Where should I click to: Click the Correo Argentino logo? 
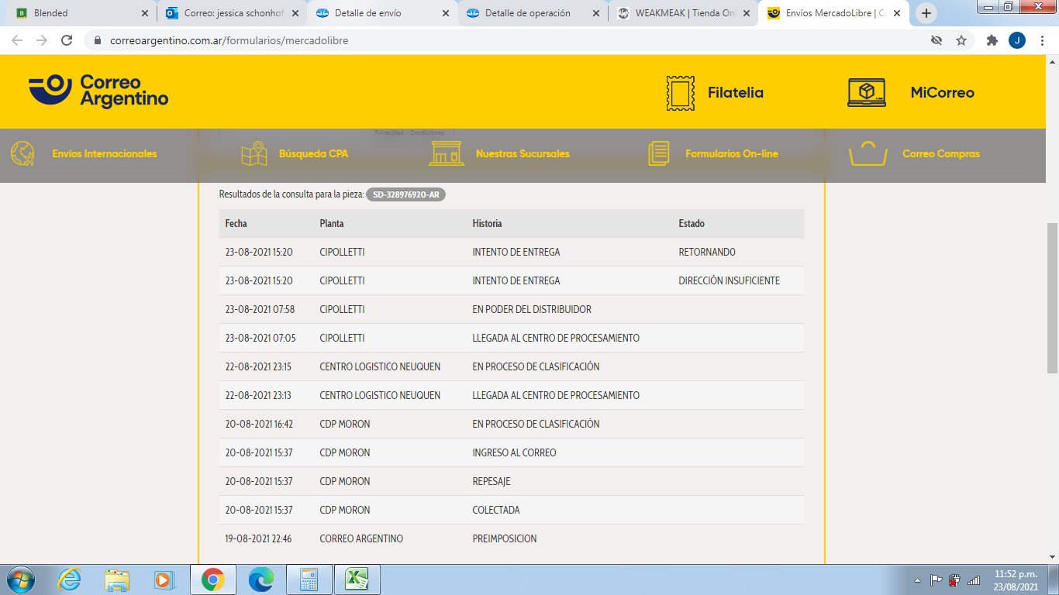pos(98,91)
